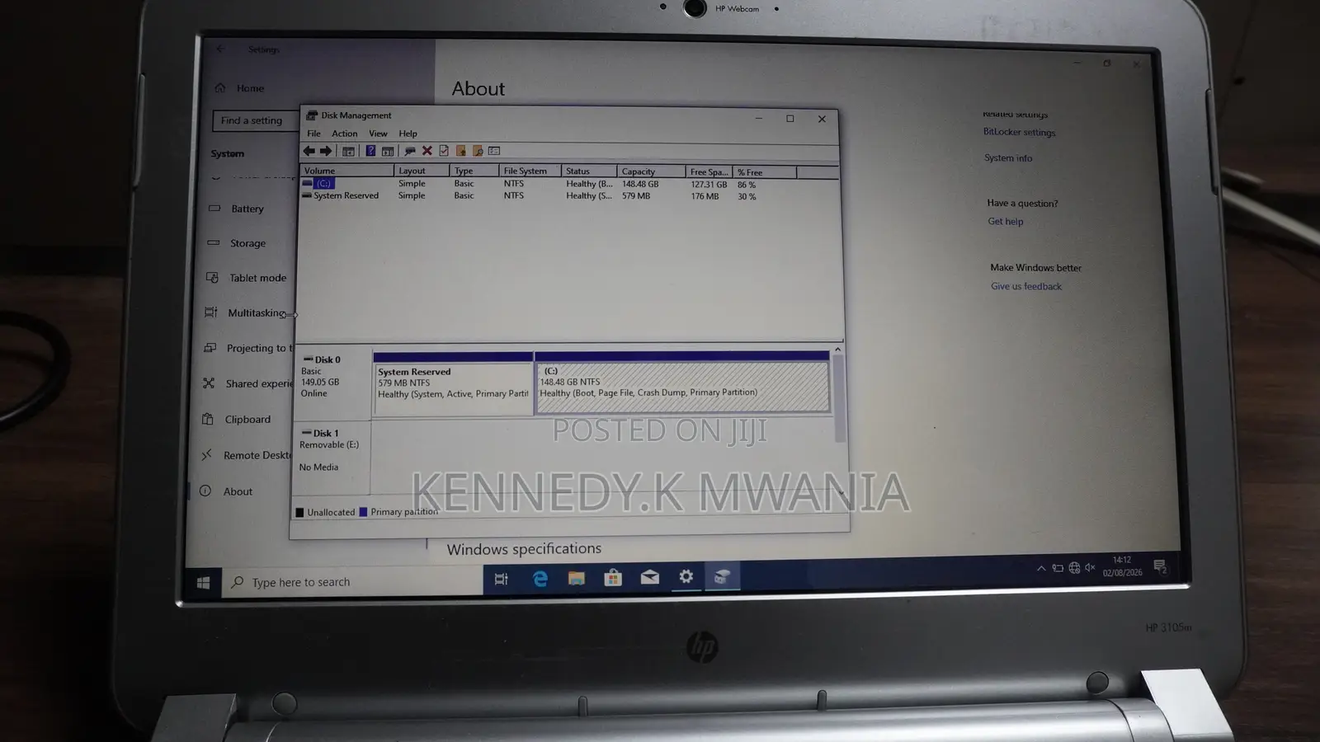This screenshot has width=1320, height=742.
Task: Click the blue Primary partition legend swatch
Action: pos(363,512)
